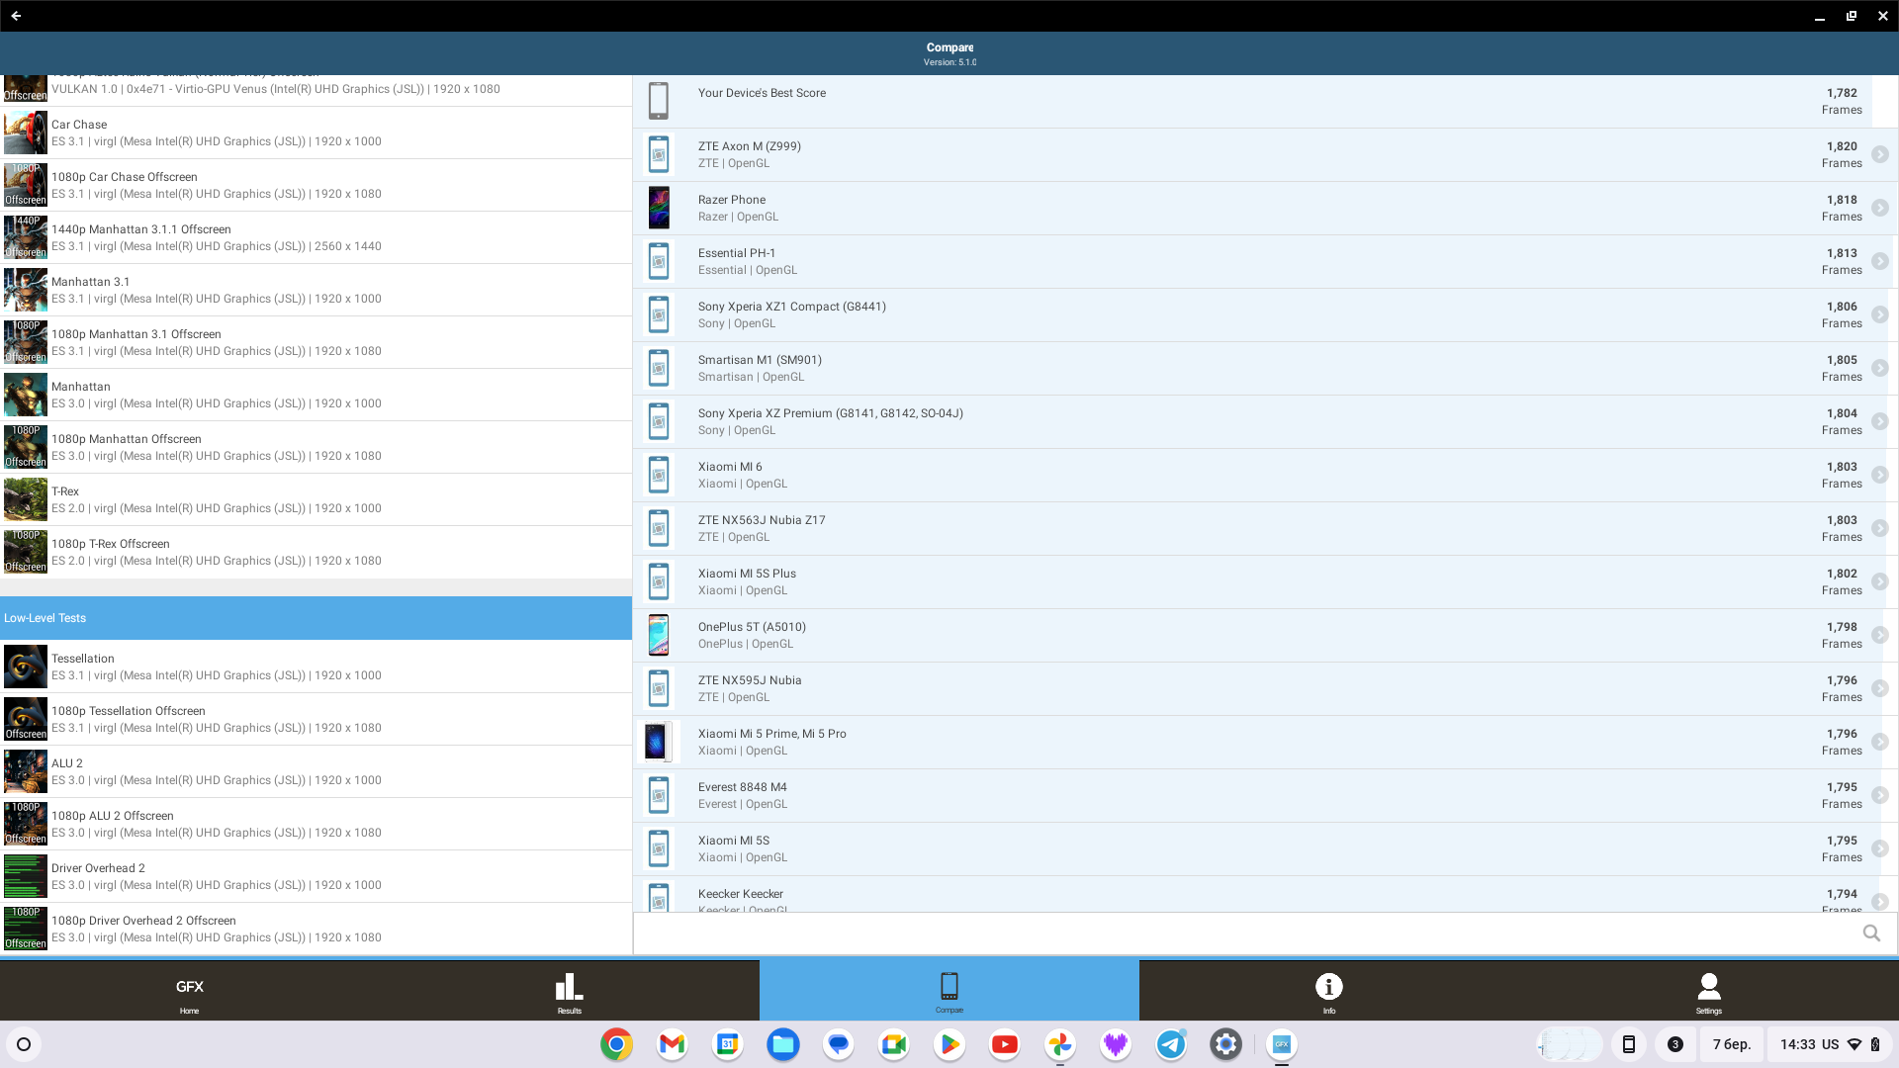
Task: Expand Razer Phone details arrow
Action: [1879, 208]
